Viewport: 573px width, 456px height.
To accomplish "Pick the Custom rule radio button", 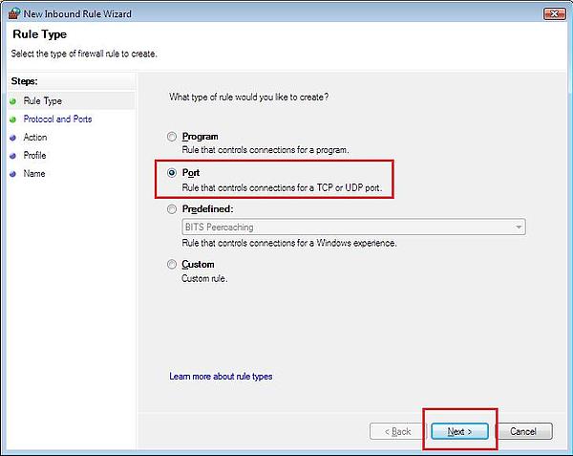I will point(172,265).
